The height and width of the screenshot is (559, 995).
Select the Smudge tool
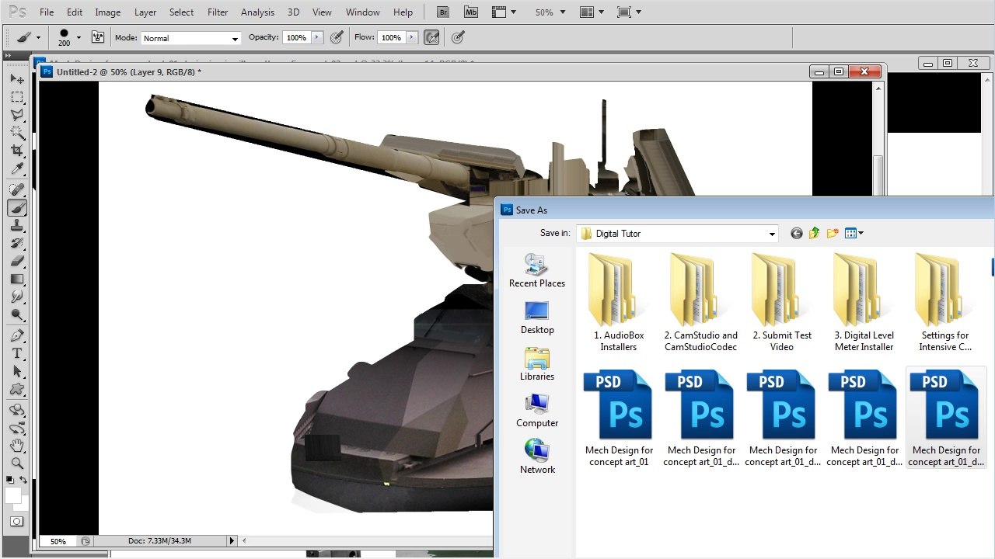16,297
